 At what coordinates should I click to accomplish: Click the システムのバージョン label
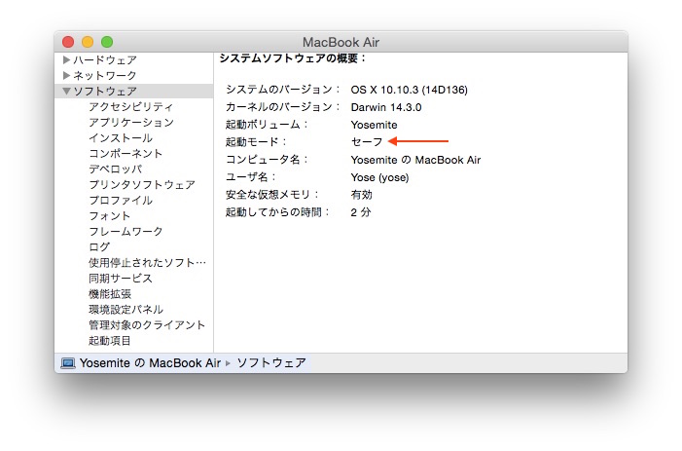282,90
